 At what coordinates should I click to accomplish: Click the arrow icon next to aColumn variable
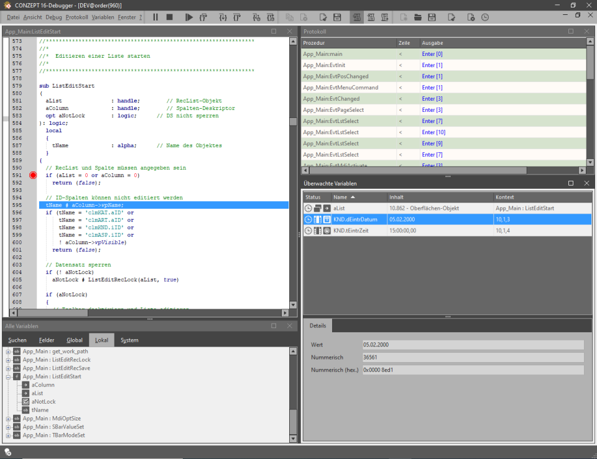tap(25, 385)
